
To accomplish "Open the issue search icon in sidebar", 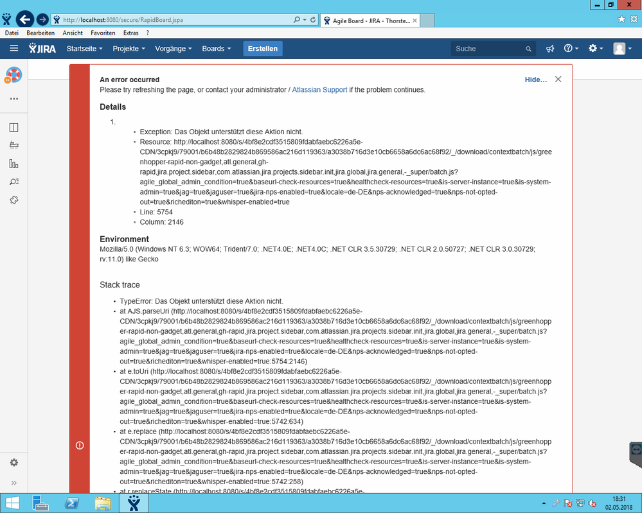I will [13, 182].
